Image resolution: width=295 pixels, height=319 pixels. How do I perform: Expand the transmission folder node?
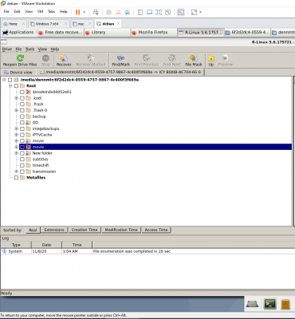tap(16, 171)
